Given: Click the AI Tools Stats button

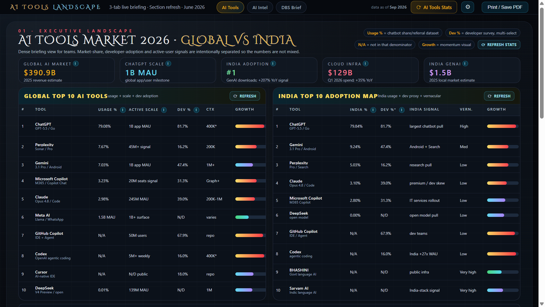Looking at the screenshot, I should pyautogui.click(x=434, y=7).
